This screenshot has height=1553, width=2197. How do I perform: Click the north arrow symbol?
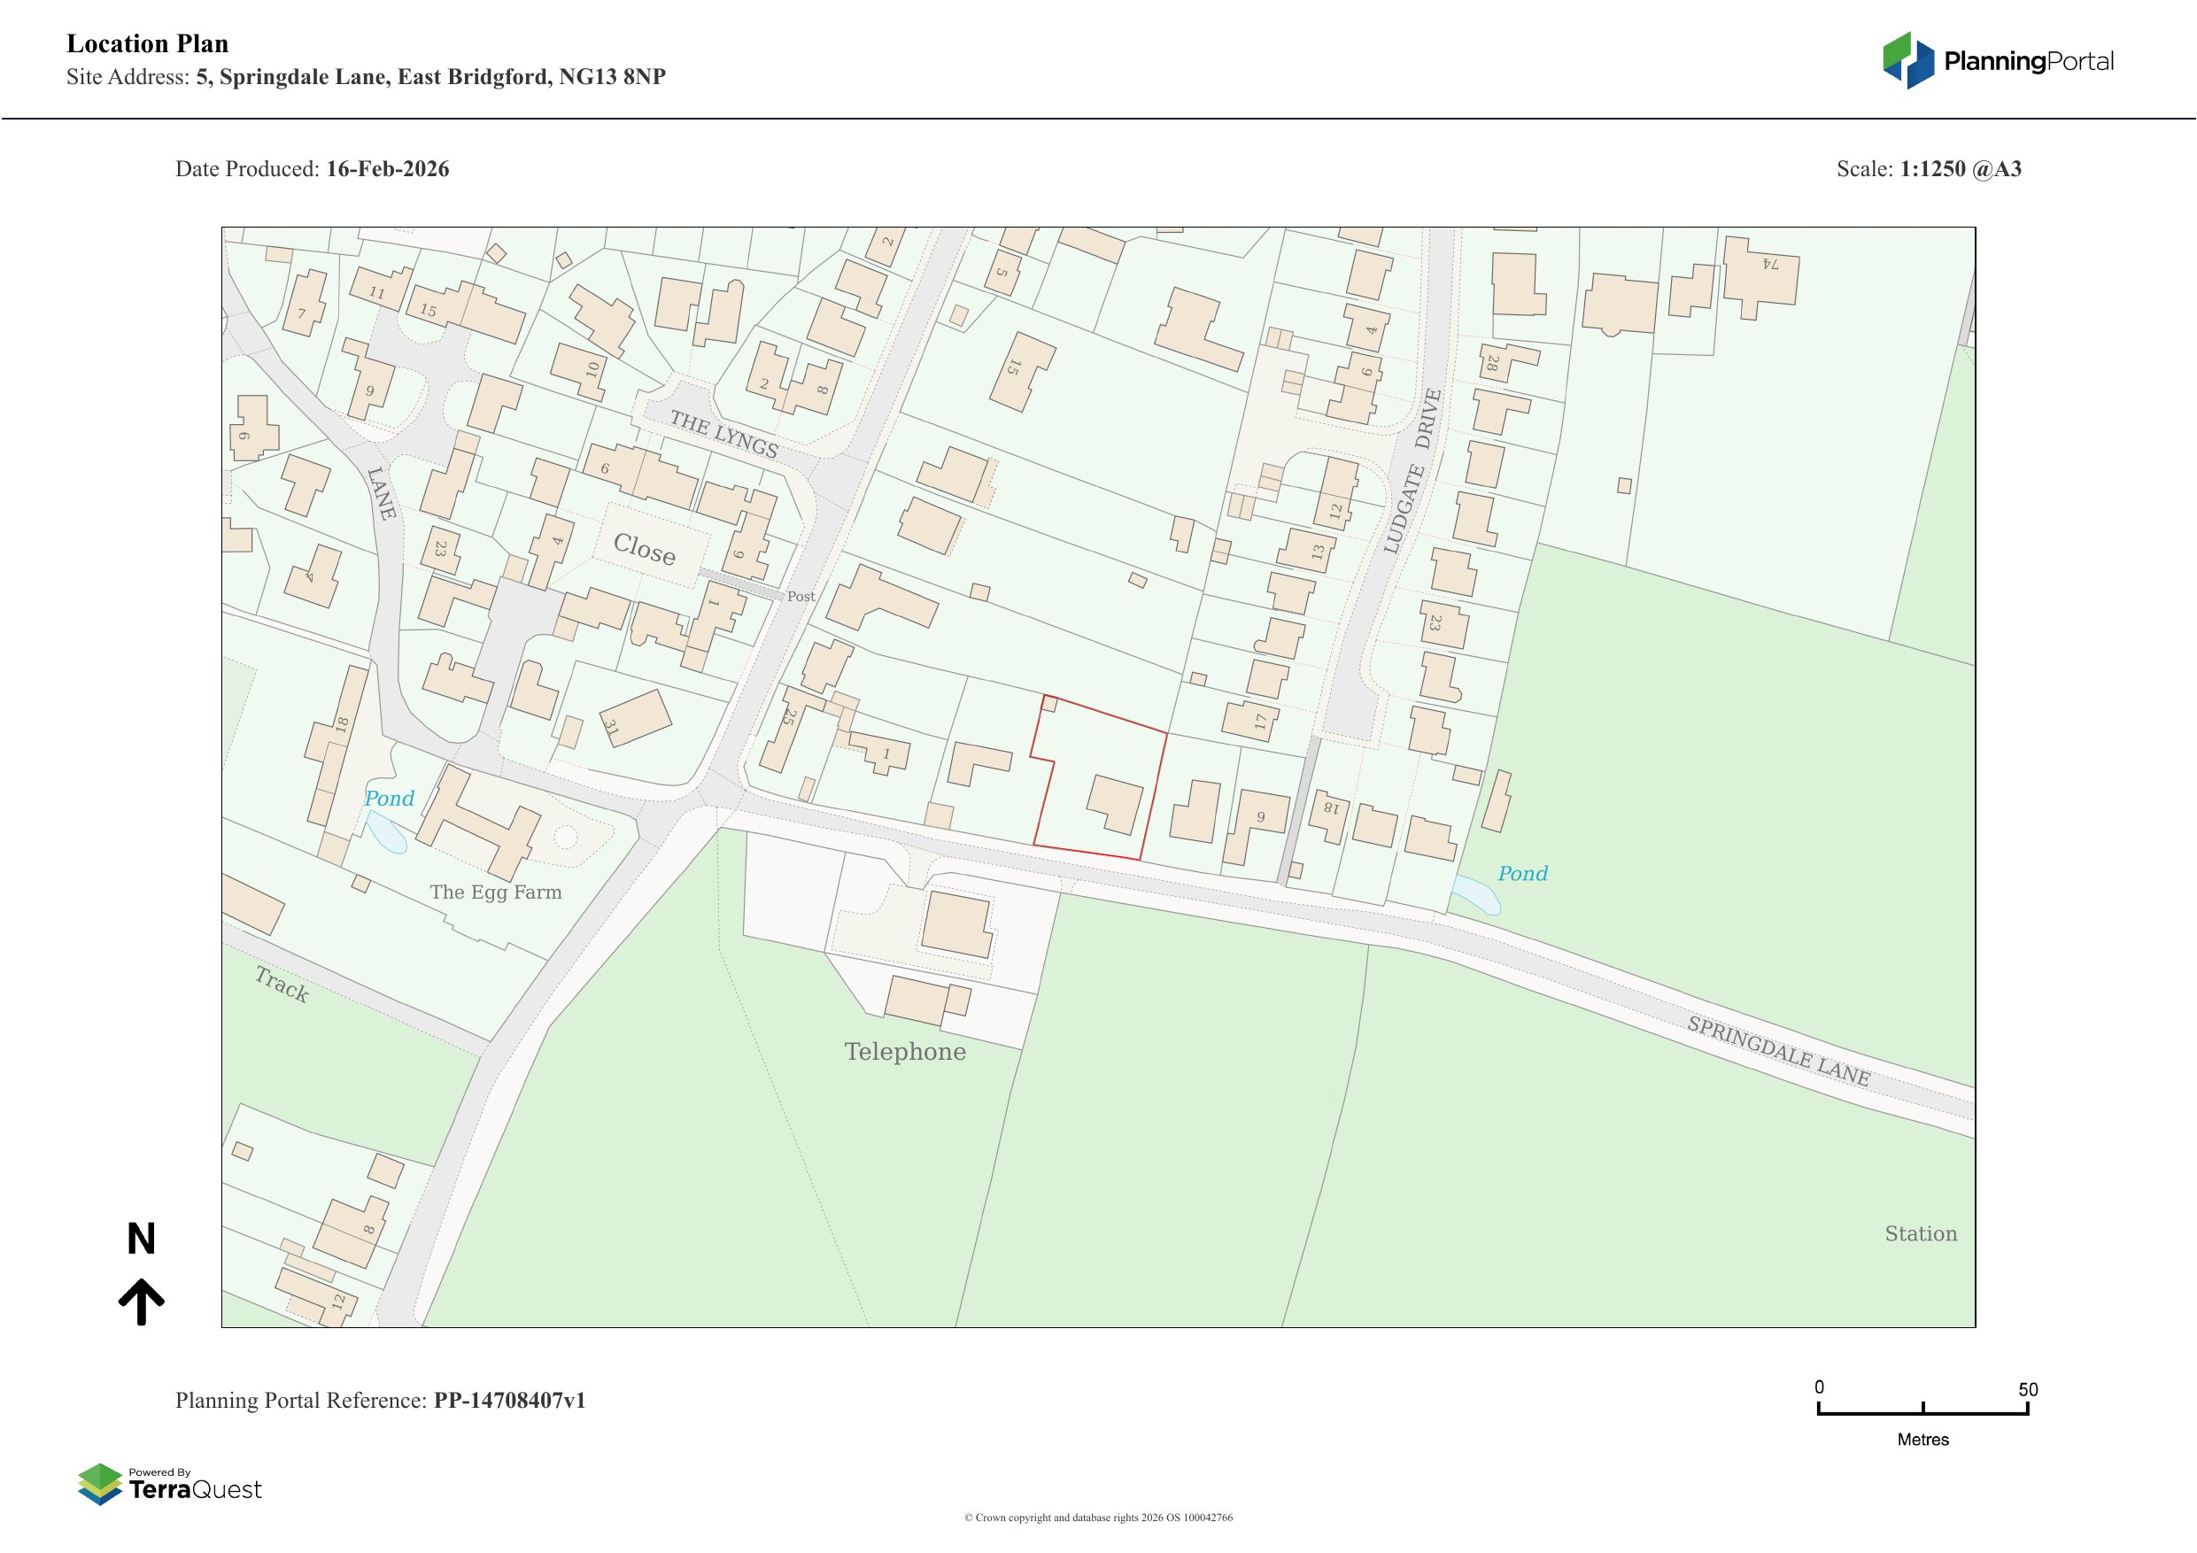[x=141, y=1302]
